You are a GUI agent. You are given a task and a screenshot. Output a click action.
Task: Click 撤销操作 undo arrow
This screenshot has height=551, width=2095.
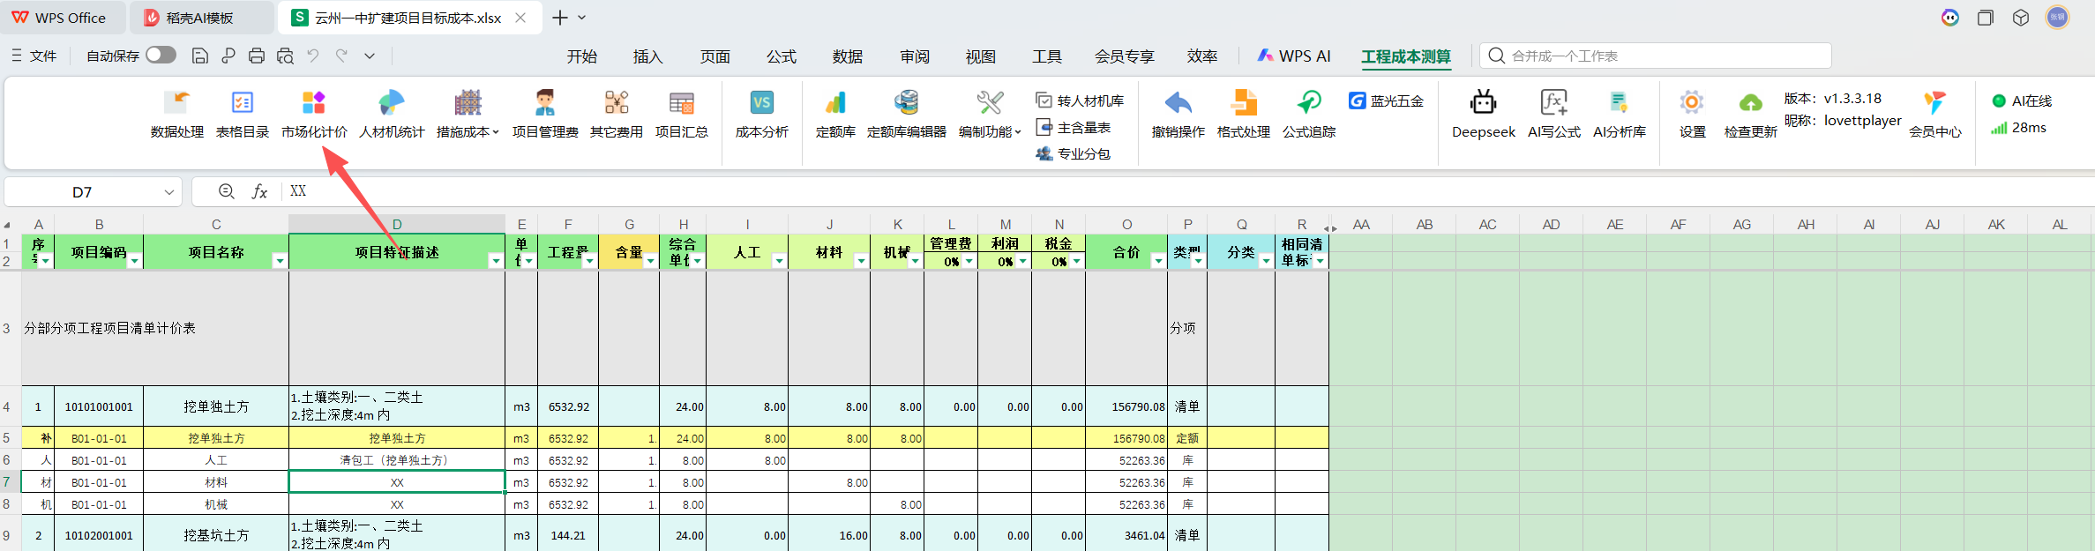1178,114
